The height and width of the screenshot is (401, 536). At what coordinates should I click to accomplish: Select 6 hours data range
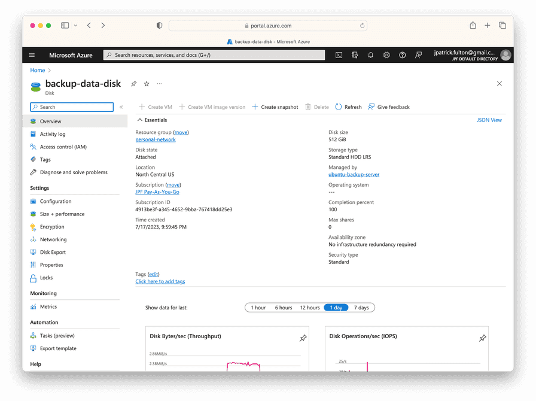click(284, 308)
